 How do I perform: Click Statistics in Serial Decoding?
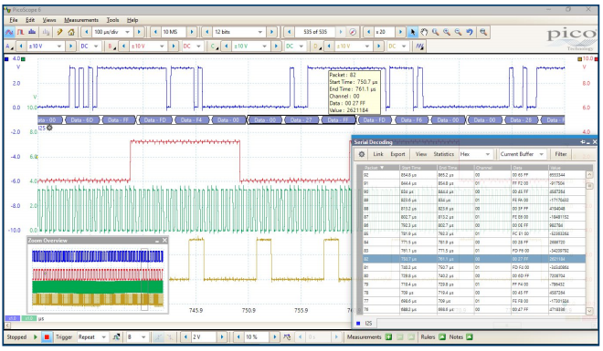[444, 154]
